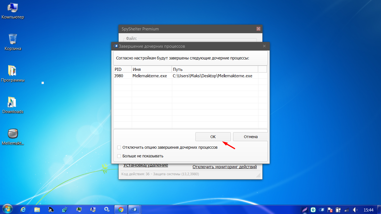Select the Mellemakt... desktop program icon
Image resolution: width=381 pixels, height=214 pixels.
(13, 137)
